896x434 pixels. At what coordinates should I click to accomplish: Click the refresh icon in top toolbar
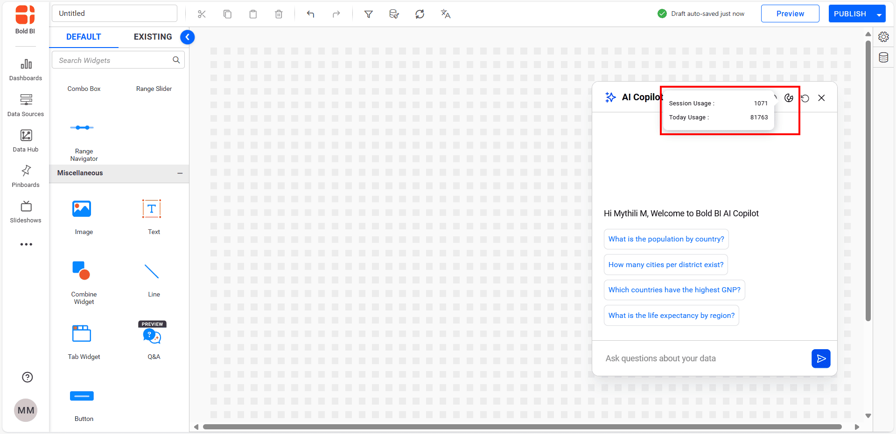420,14
